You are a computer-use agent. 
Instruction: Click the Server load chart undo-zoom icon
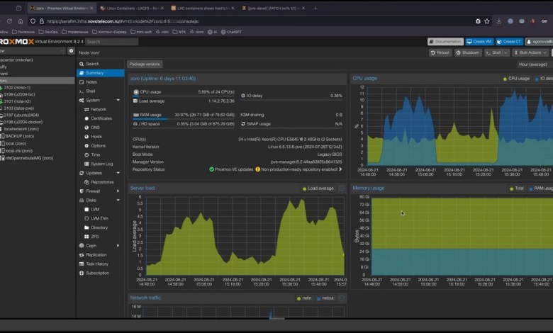tap(342, 188)
